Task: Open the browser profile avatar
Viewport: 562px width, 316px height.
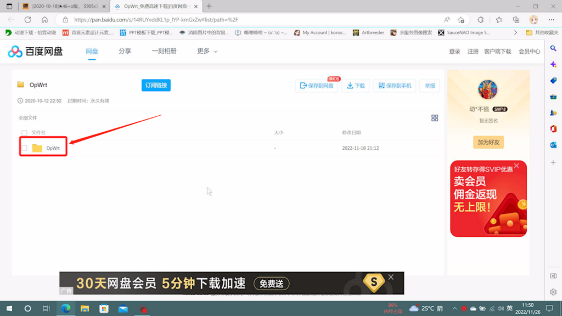Action: 533,20
